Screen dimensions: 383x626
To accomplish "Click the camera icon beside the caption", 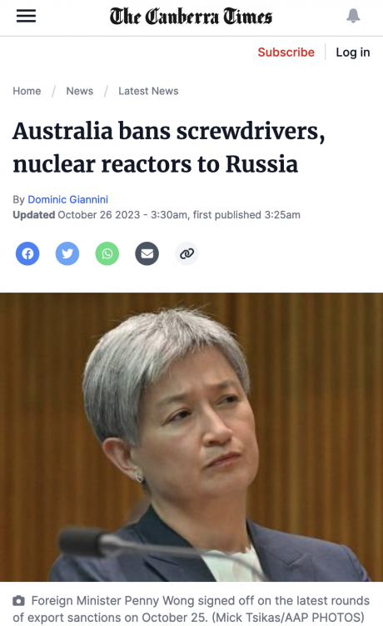I will click(19, 600).
